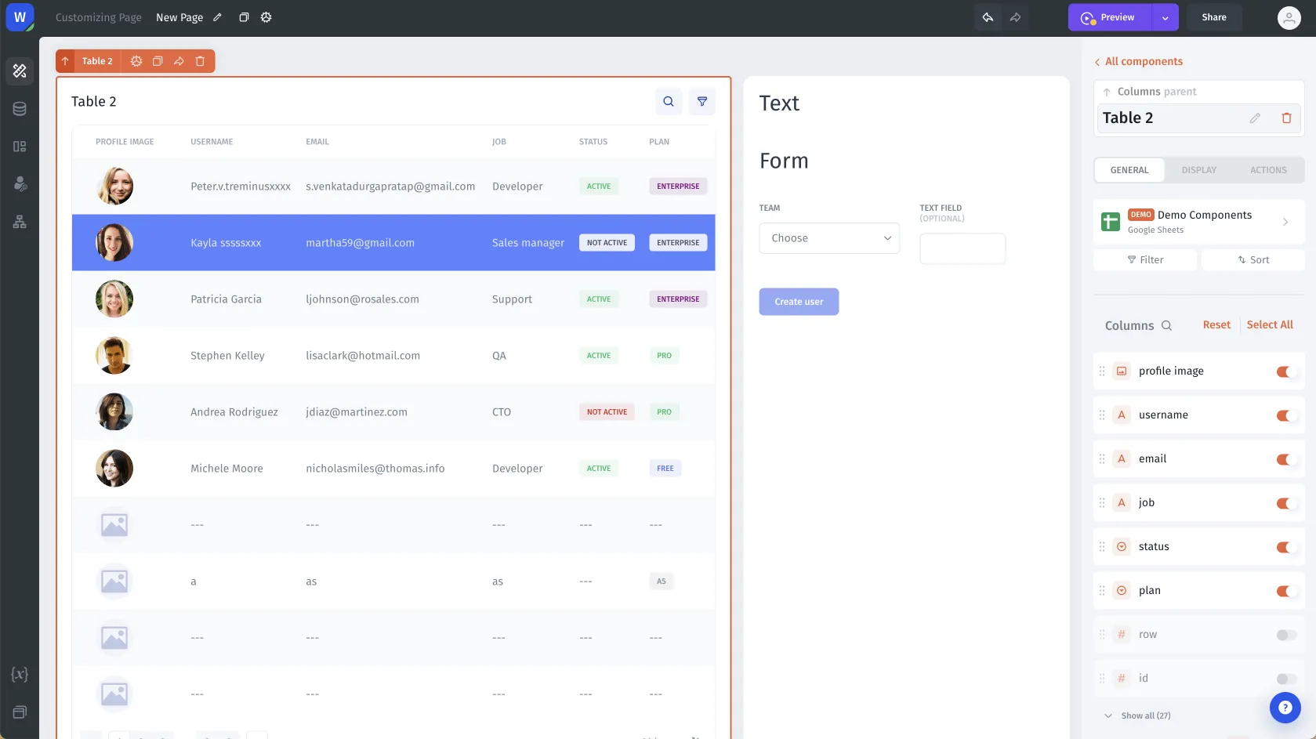Open the Choose dropdown under TEAM
The image size is (1316, 739).
(828, 237)
